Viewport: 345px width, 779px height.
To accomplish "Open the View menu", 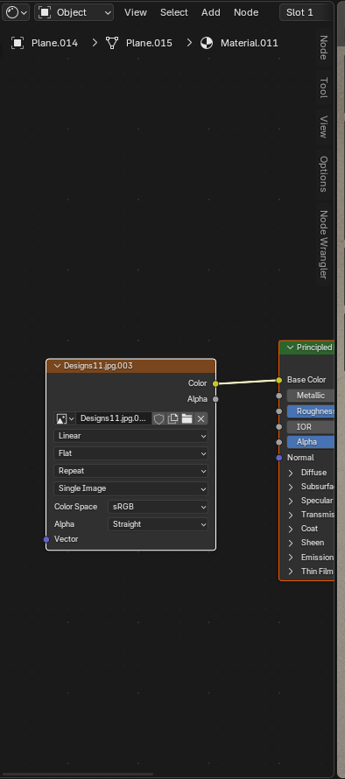I will (x=135, y=12).
